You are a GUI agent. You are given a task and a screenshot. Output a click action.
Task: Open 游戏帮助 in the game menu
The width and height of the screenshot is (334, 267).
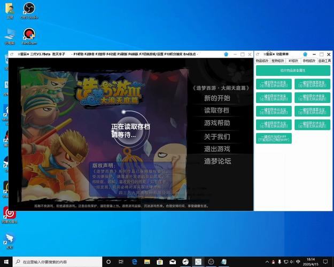tap(217, 123)
